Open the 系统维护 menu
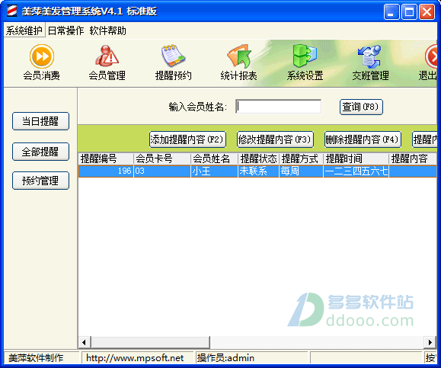This screenshot has height=368, width=441. [24, 30]
